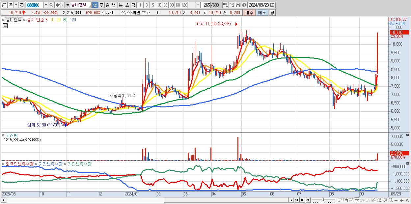Click the grid table icon below 동아엘텍 label
Image resolution: width=411 pixels, height=204 pixels.
(5, 25)
